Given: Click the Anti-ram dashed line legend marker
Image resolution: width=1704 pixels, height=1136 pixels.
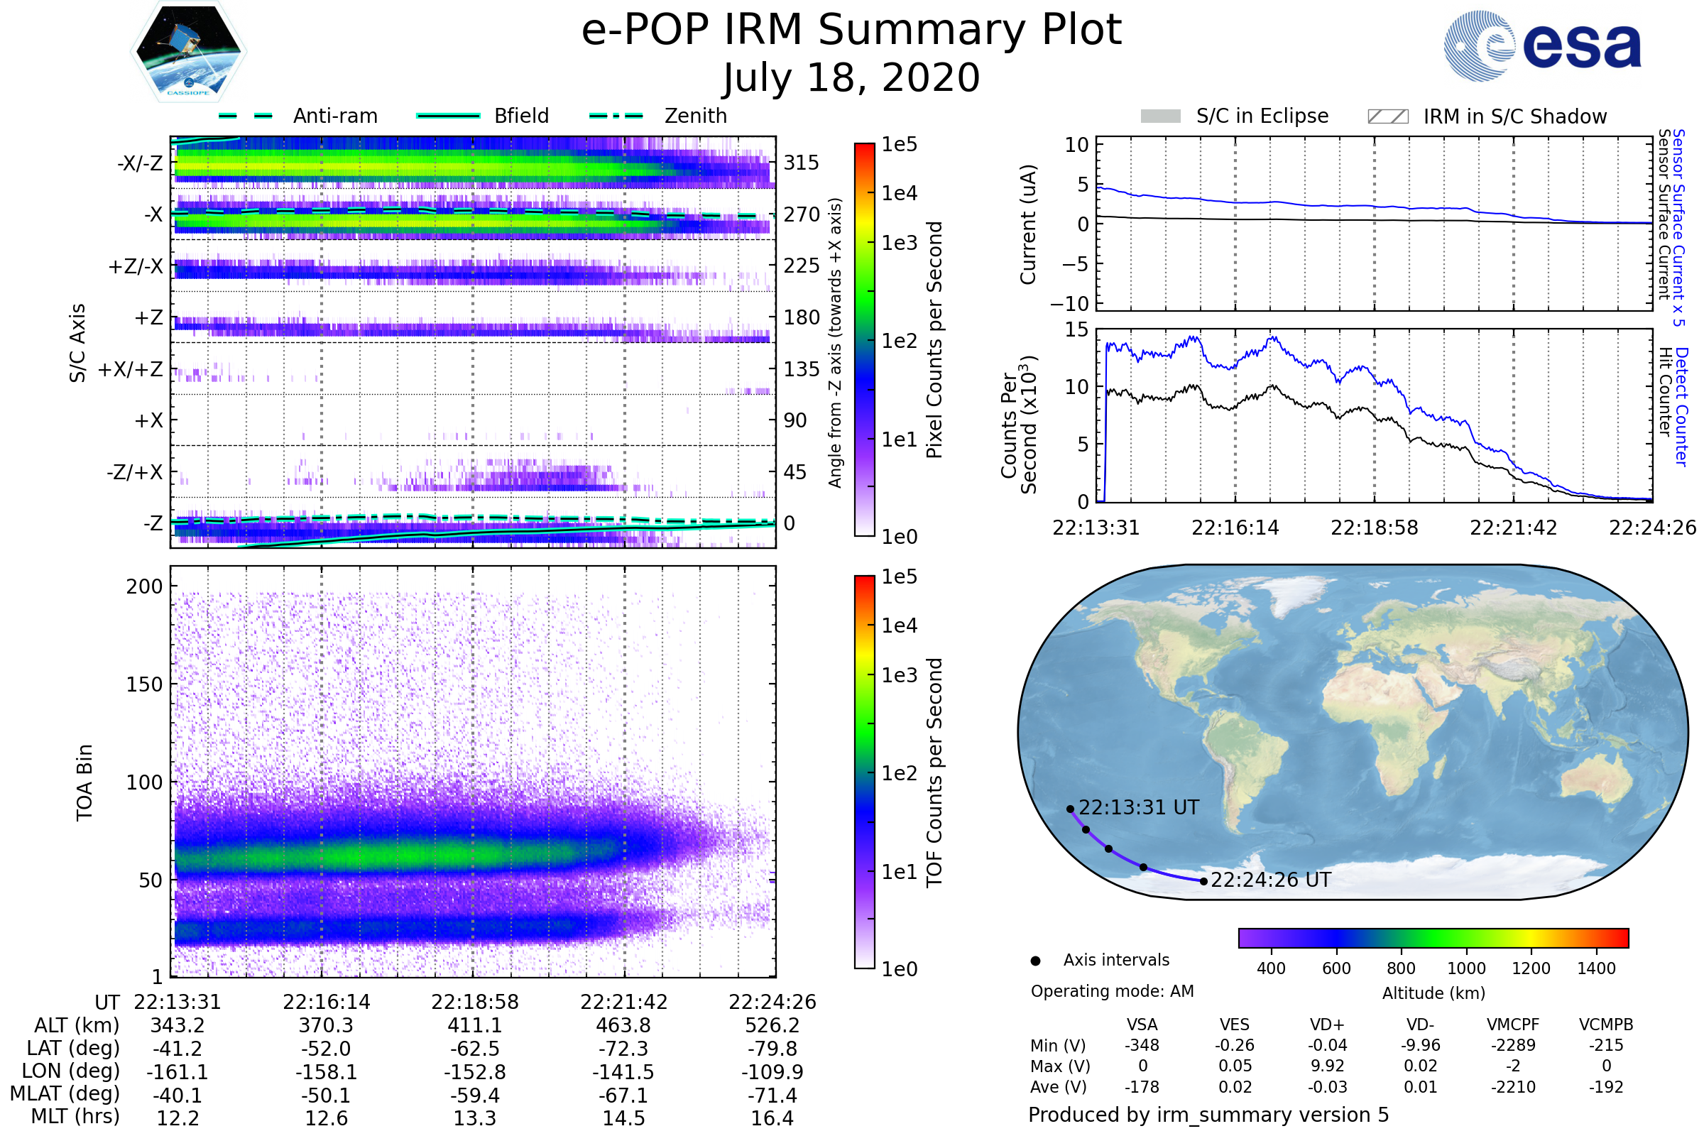Looking at the screenshot, I should (246, 116).
